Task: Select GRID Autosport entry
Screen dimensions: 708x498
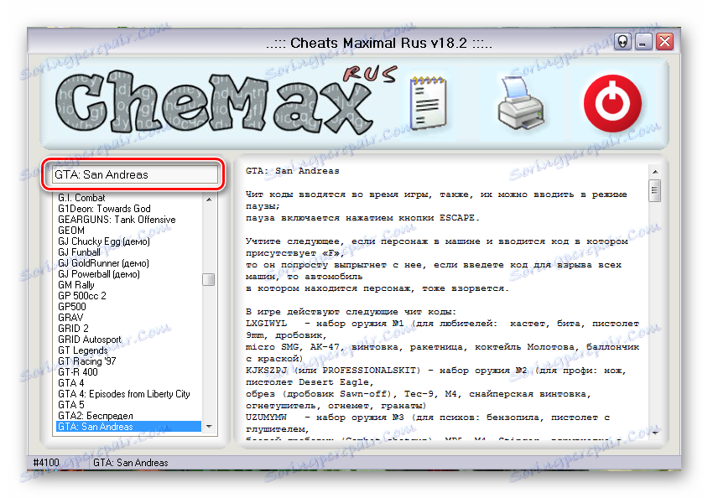Action: 90,340
